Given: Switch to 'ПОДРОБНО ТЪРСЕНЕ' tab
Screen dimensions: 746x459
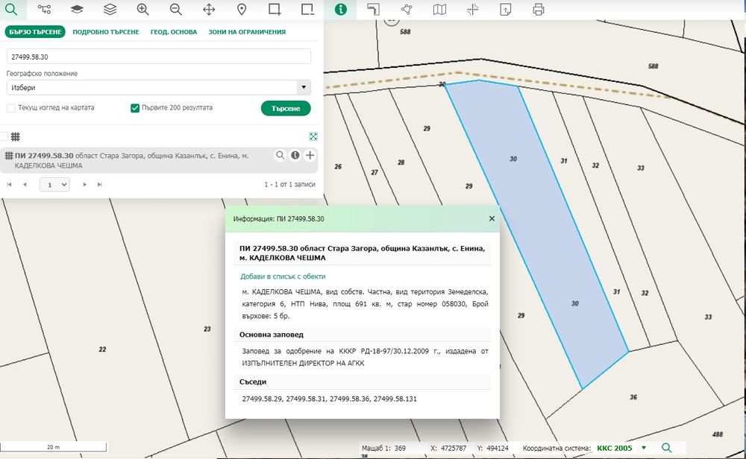Looking at the screenshot, I should 105,32.
